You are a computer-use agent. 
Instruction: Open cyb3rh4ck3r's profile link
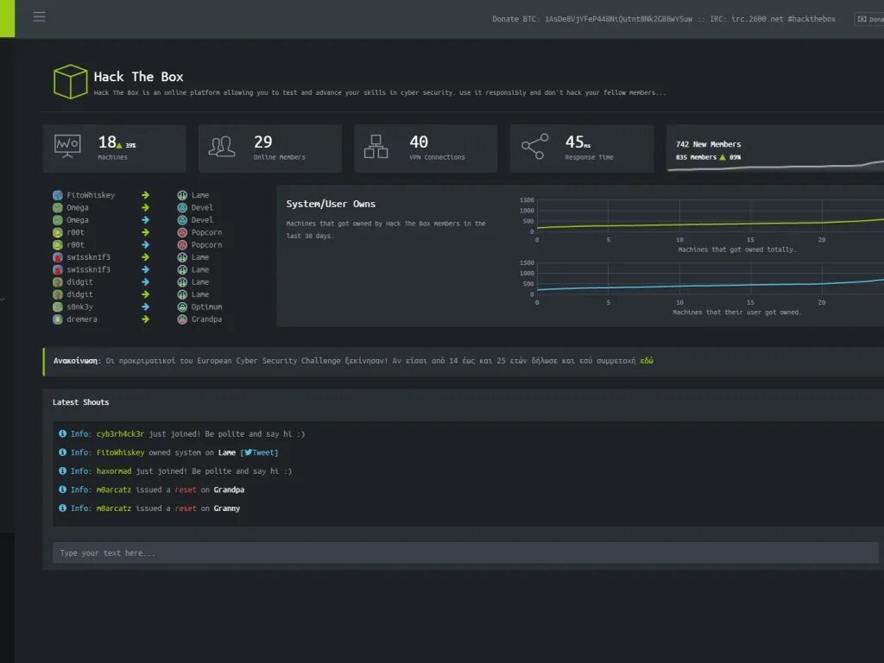[x=120, y=434]
